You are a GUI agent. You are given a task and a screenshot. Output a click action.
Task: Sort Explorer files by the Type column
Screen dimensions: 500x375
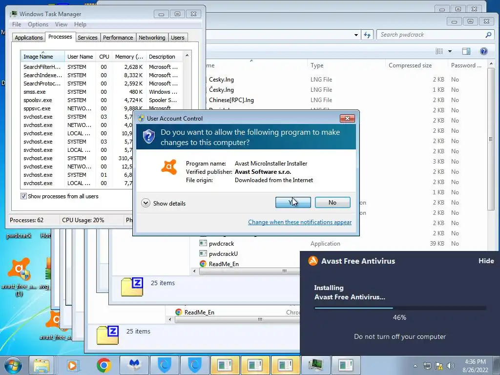click(346, 65)
